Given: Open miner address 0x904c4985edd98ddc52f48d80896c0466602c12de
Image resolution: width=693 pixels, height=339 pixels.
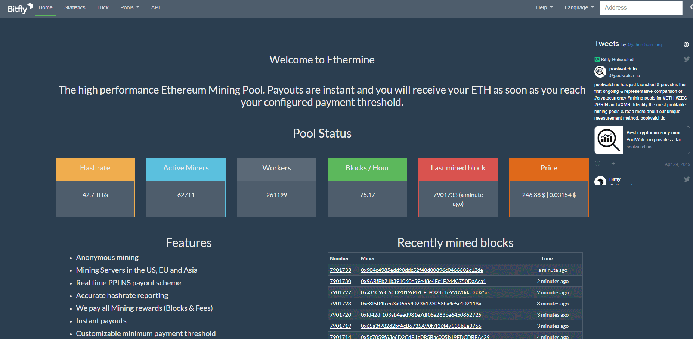Looking at the screenshot, I should pos(422,270).
